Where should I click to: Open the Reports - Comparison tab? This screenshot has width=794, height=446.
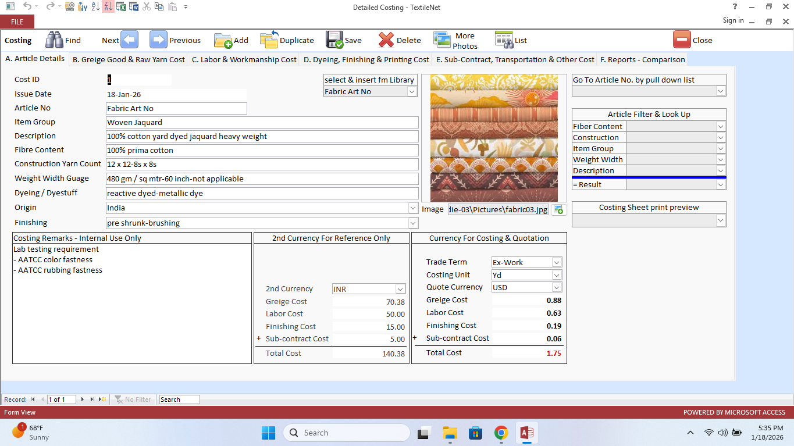click(643, 59)
